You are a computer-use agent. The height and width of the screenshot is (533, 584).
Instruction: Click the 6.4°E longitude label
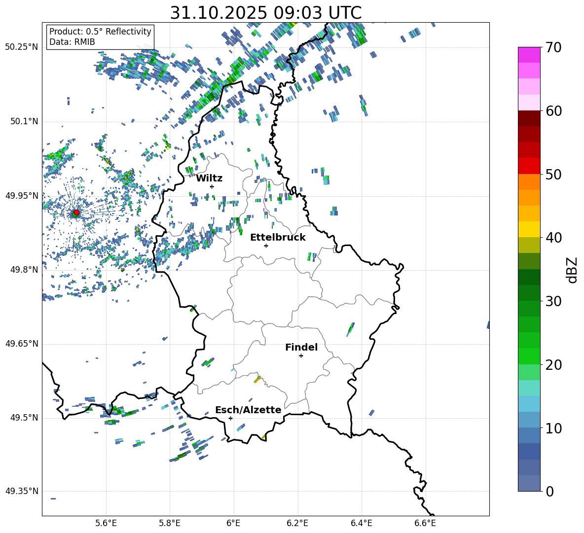pos(361,523)
